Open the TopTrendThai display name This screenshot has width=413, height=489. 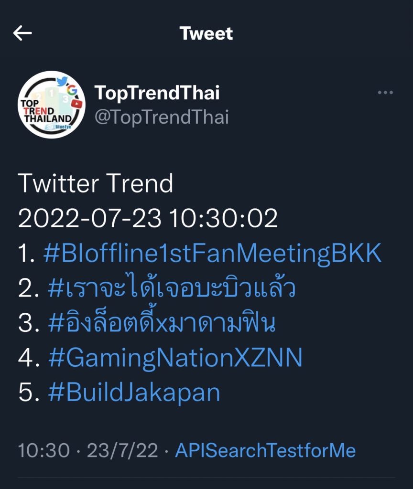point(157,93)
